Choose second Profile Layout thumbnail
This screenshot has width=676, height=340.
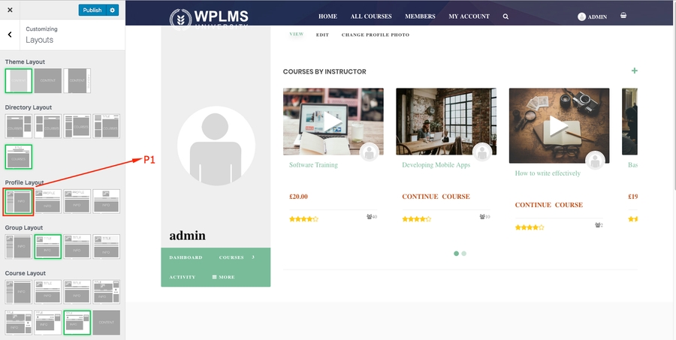click(48, 201)
